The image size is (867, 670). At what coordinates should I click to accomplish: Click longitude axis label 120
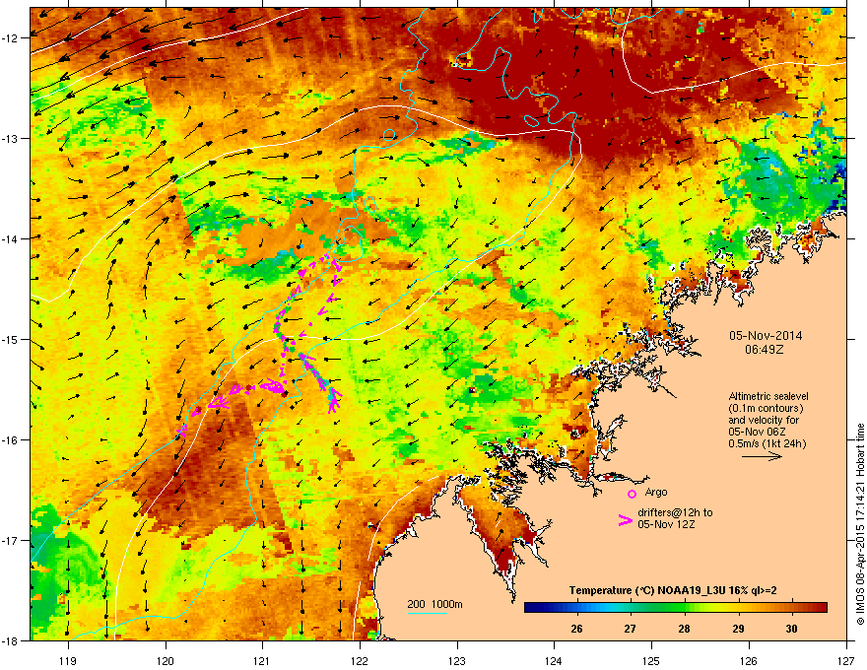click(166, 660)
